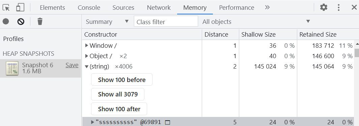Open the three-dot customize menu
This screenshot has height=126, width=359.
pyautogui.click(x=339, y=7)
